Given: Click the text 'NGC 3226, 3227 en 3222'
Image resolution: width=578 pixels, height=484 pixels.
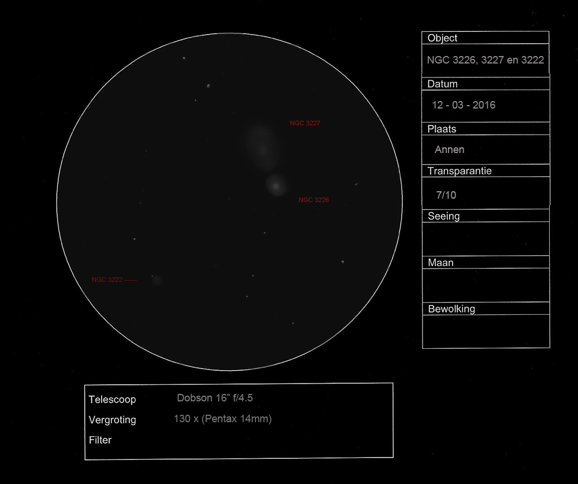Looking at the screenshot, I should click(486, 60).
